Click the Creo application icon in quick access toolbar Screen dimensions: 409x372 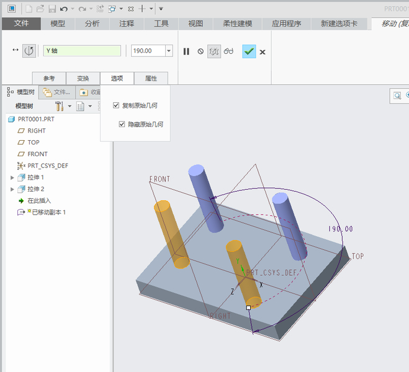tap(11, 9)
